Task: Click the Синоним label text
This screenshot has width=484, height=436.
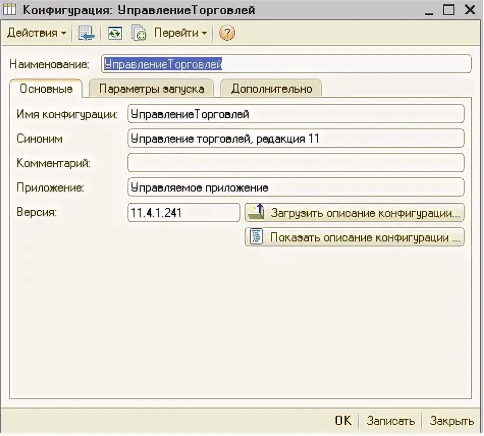Action: tap(40, 139)
